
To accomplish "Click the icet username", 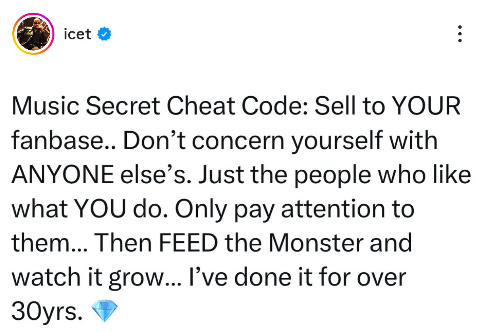I will coord(77,35).
